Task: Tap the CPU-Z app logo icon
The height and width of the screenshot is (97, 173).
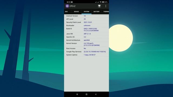Action: click(67, 6)
